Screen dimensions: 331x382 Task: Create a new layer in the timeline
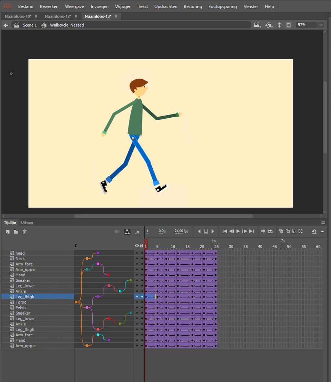[x=7, y=232]
